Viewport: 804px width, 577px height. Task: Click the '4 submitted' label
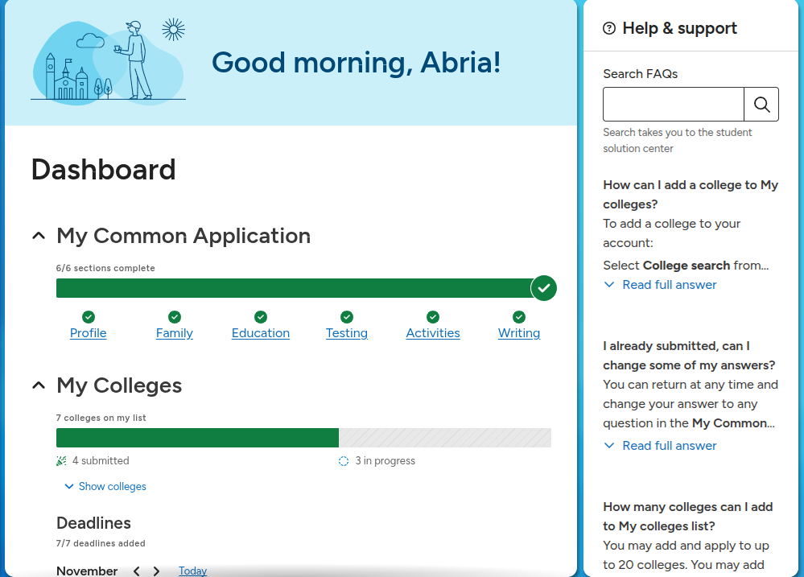pos(101,460)
